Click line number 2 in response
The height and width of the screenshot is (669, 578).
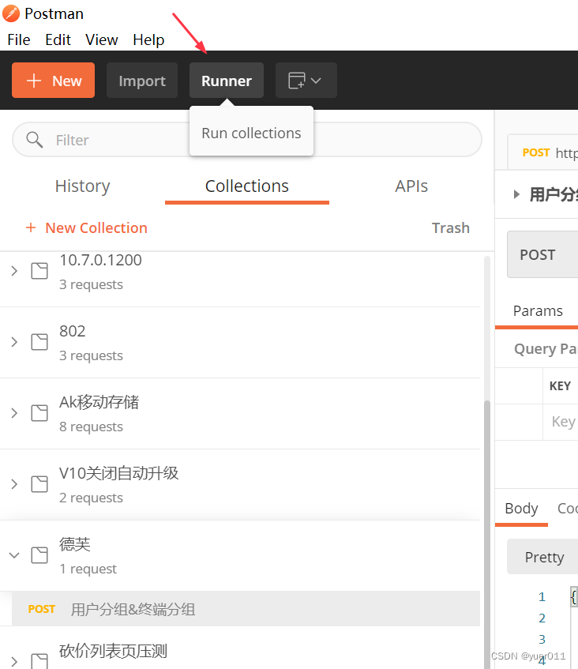(542, 618)
